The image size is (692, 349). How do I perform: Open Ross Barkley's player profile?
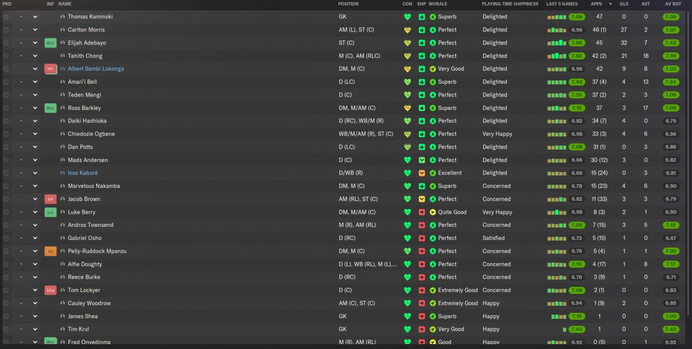84,108
